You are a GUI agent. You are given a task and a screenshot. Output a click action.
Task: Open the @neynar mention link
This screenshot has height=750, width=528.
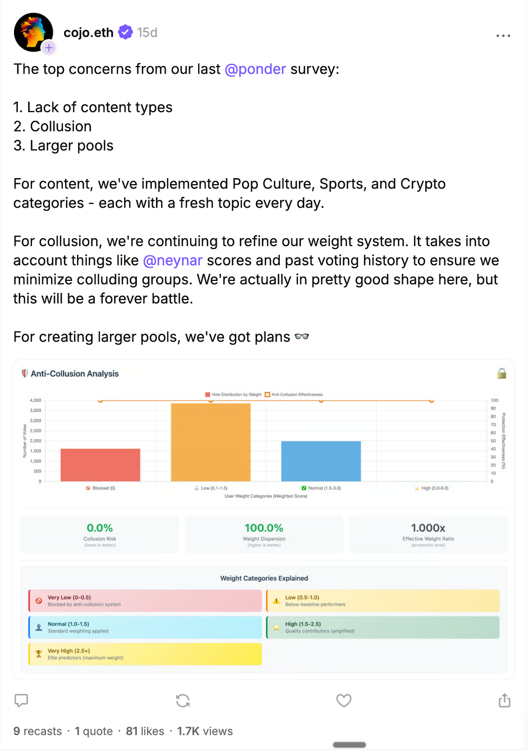point(172,261)
